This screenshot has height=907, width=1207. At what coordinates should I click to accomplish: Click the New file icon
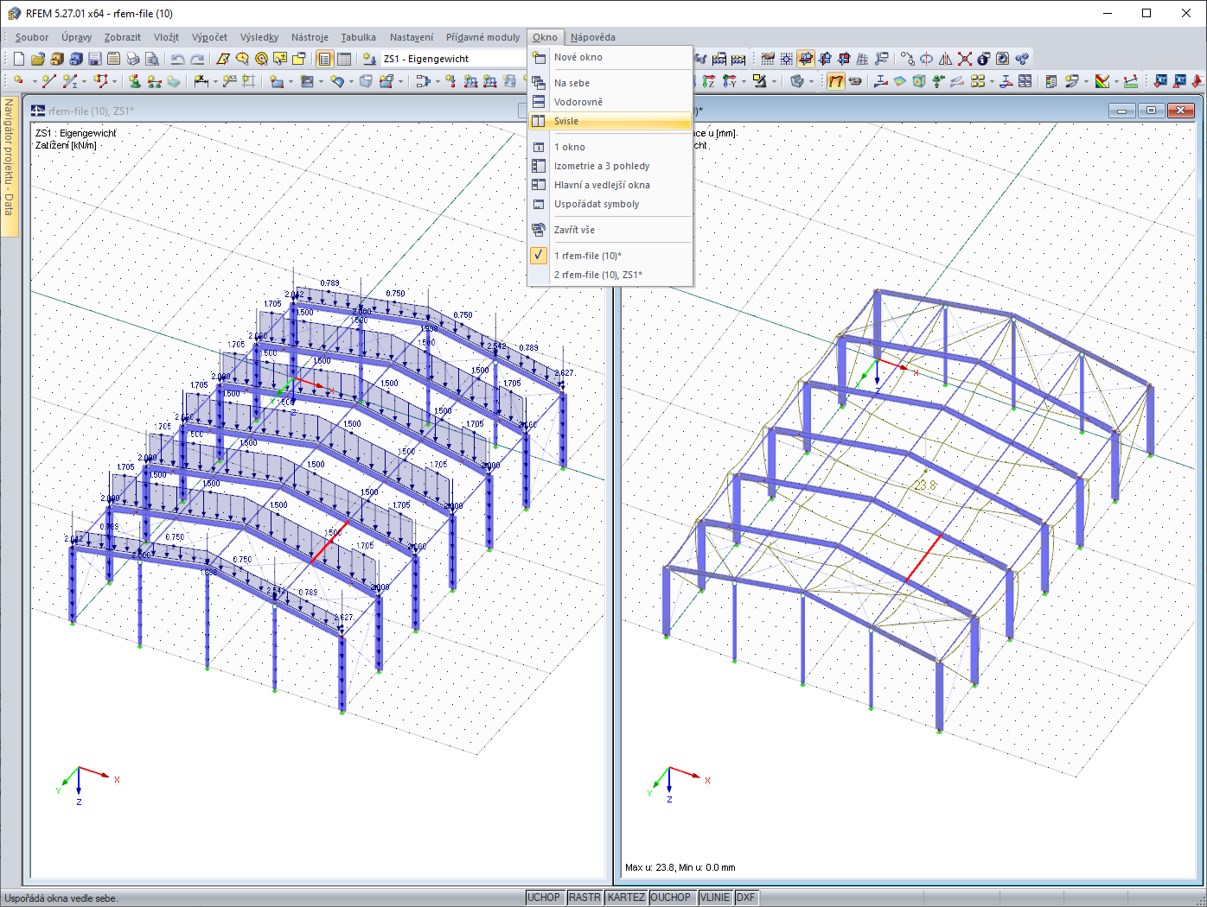pos(19,59)
